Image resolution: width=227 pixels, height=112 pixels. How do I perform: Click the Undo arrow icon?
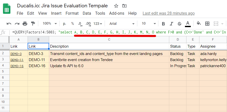[9, 24]
